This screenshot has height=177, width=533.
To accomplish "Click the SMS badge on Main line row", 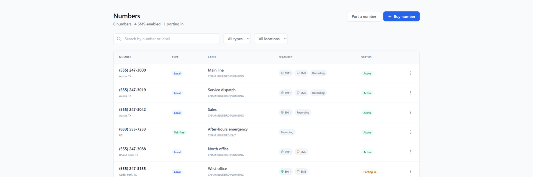I will [301, 73].
